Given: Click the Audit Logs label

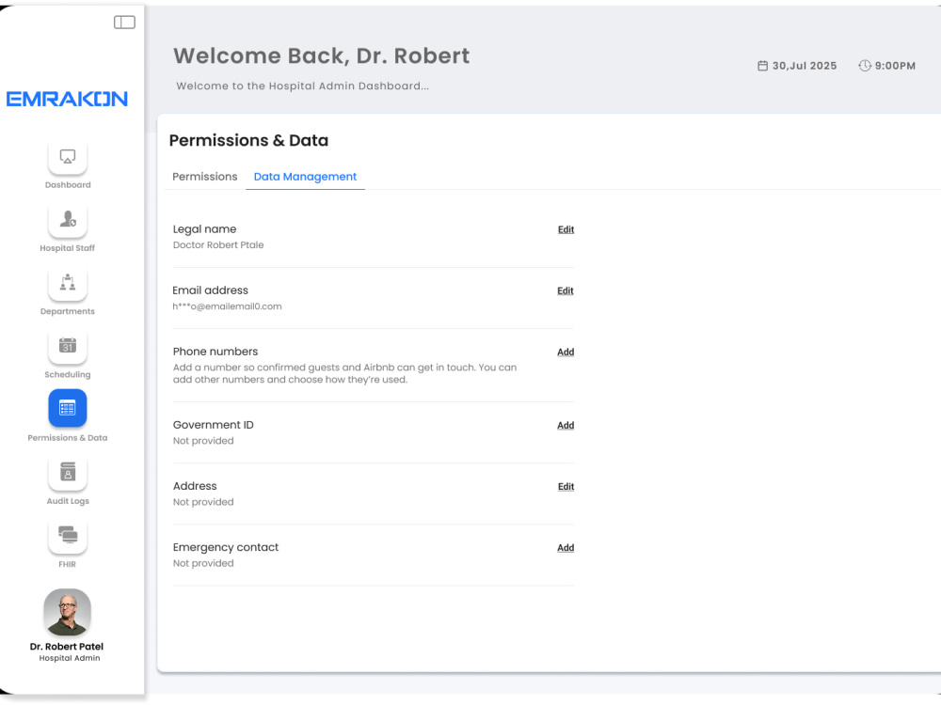Looking at the screenshot, I should (x=68, y=501).
